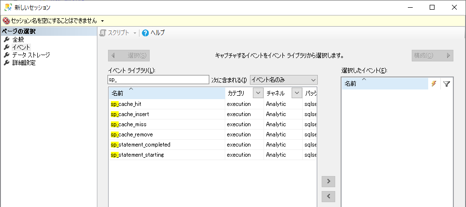Add the event with the > arrow button
466x207 pixels.
(x=328, y=181)
